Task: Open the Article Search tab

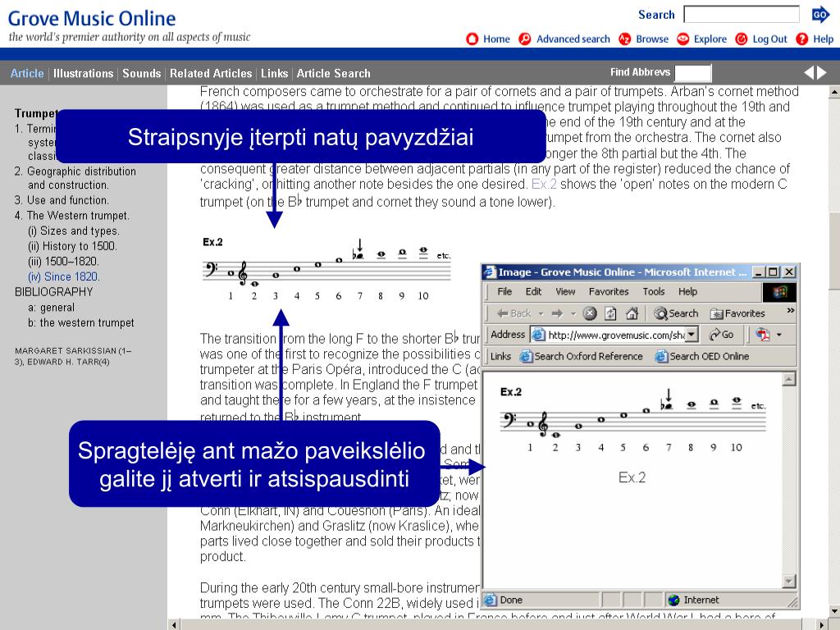Action: point(334,73)
